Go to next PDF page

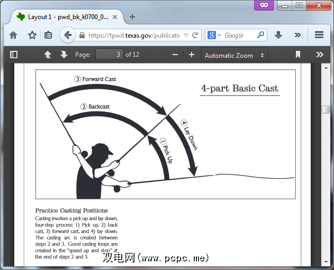tap(64, 55)
